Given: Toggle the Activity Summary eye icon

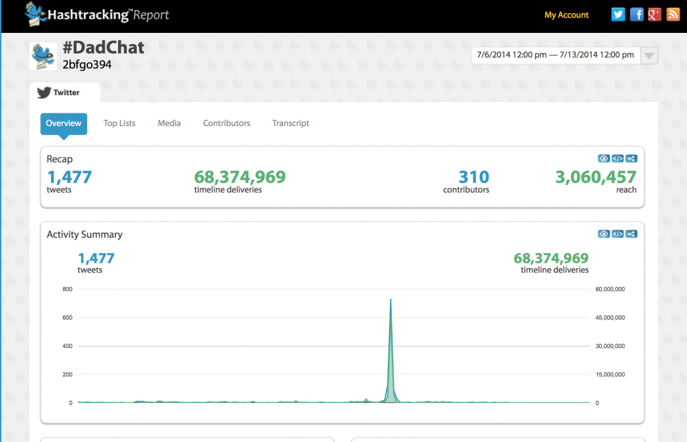Looking at the screenshot, I should 603,234.
